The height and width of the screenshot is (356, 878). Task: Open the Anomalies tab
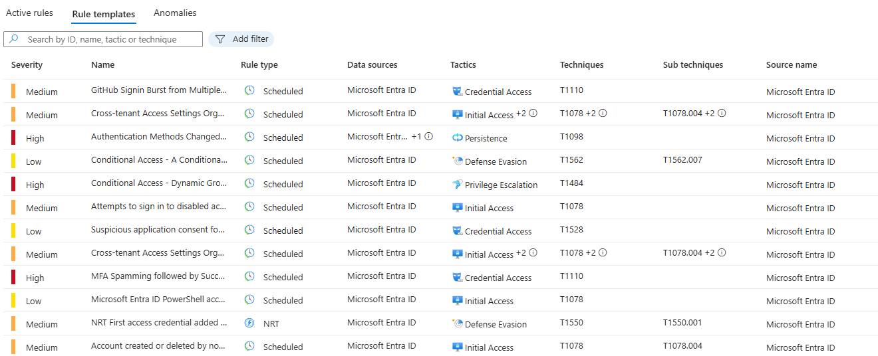[175, 13]
